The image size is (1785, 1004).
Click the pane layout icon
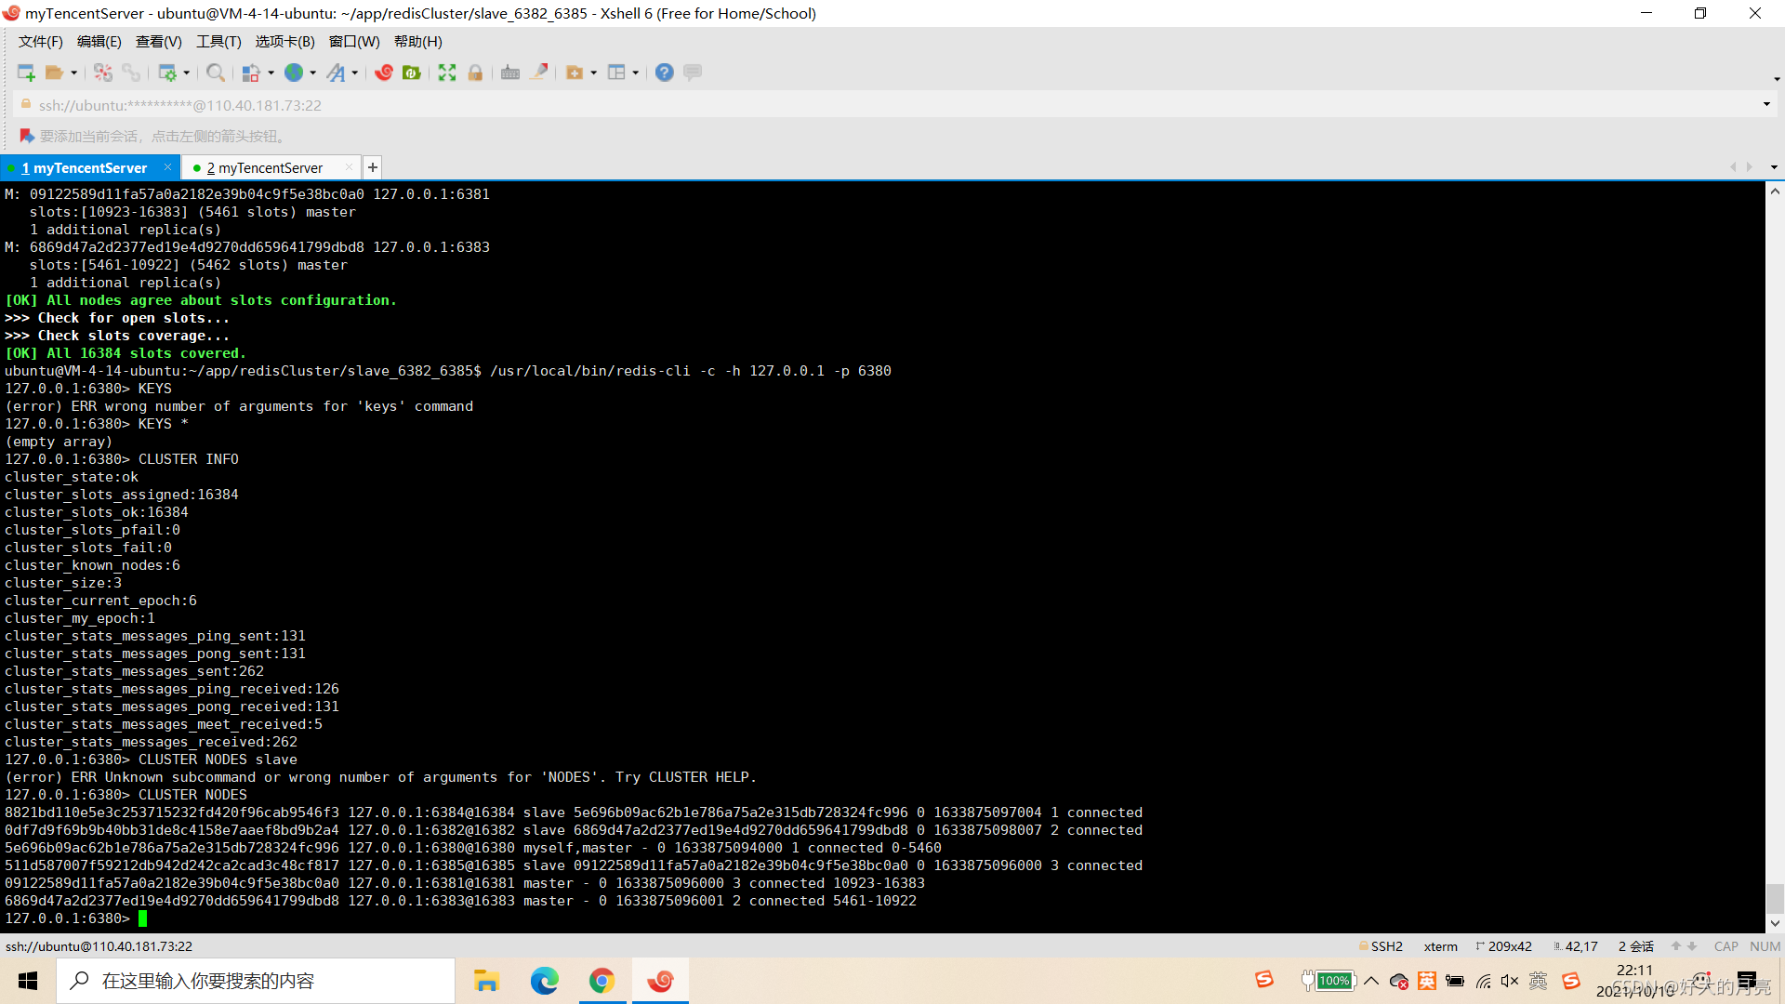pyautogui.click(x=616, y=73)
